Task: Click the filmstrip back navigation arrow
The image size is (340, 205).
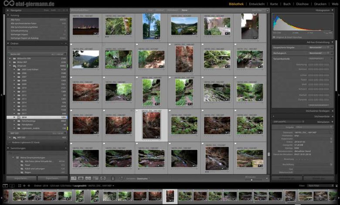Action: point(24,185)
